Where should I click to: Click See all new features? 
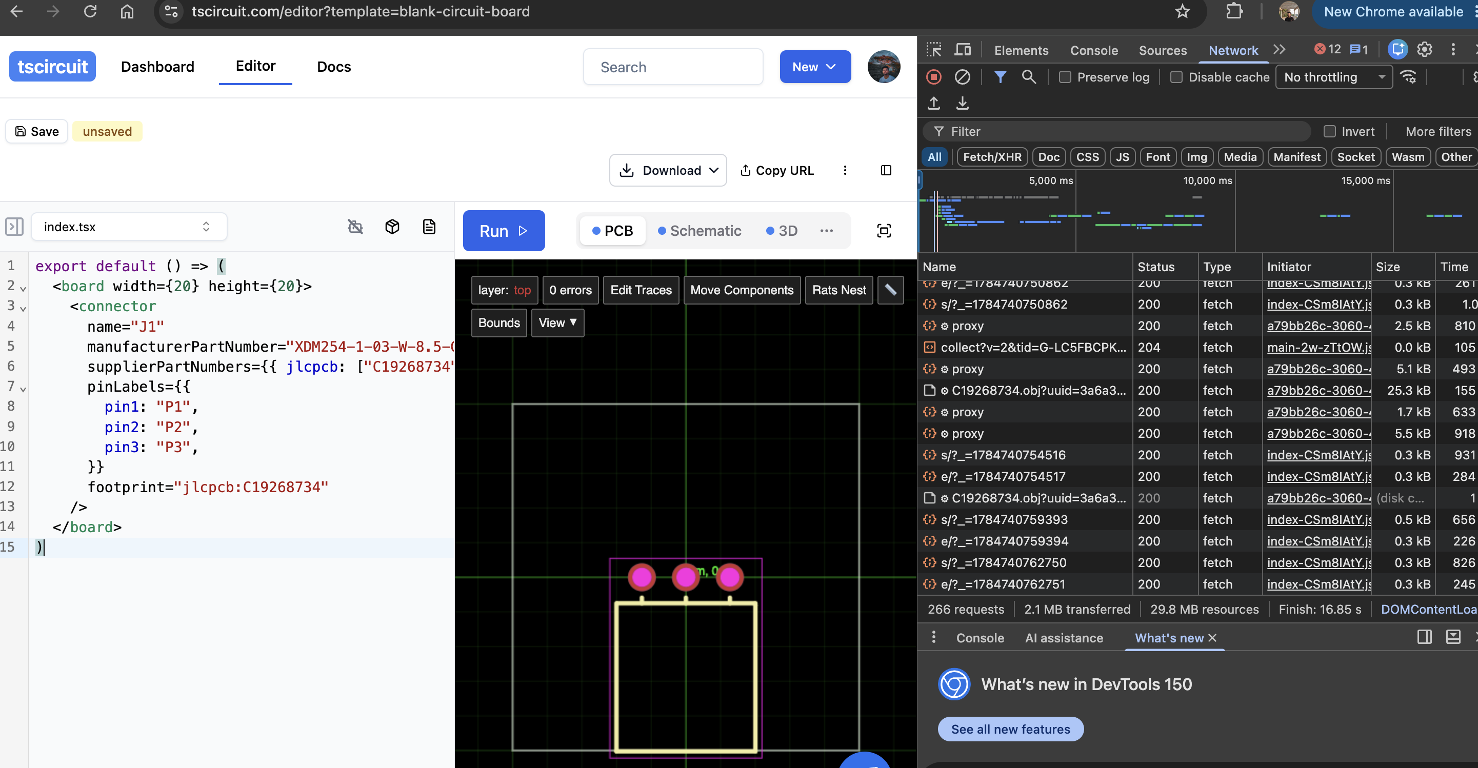click(1010, 729)
